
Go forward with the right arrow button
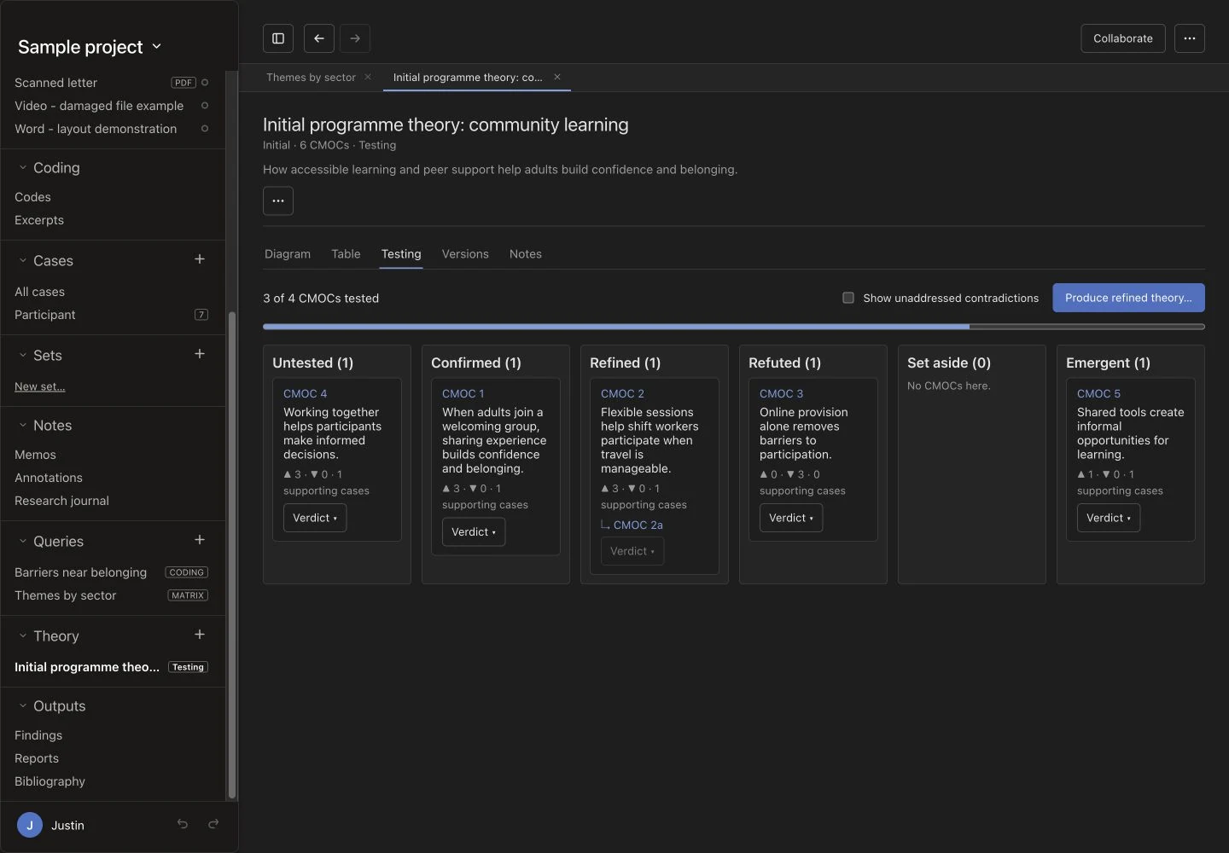point(355,38)
